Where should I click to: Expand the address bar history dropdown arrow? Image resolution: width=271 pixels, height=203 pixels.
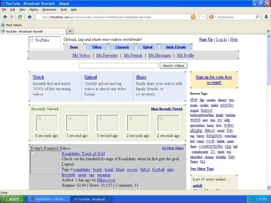tap(204, 17)
